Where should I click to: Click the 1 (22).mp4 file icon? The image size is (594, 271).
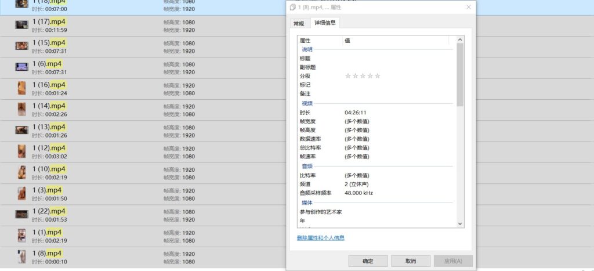tap(21, 214)
